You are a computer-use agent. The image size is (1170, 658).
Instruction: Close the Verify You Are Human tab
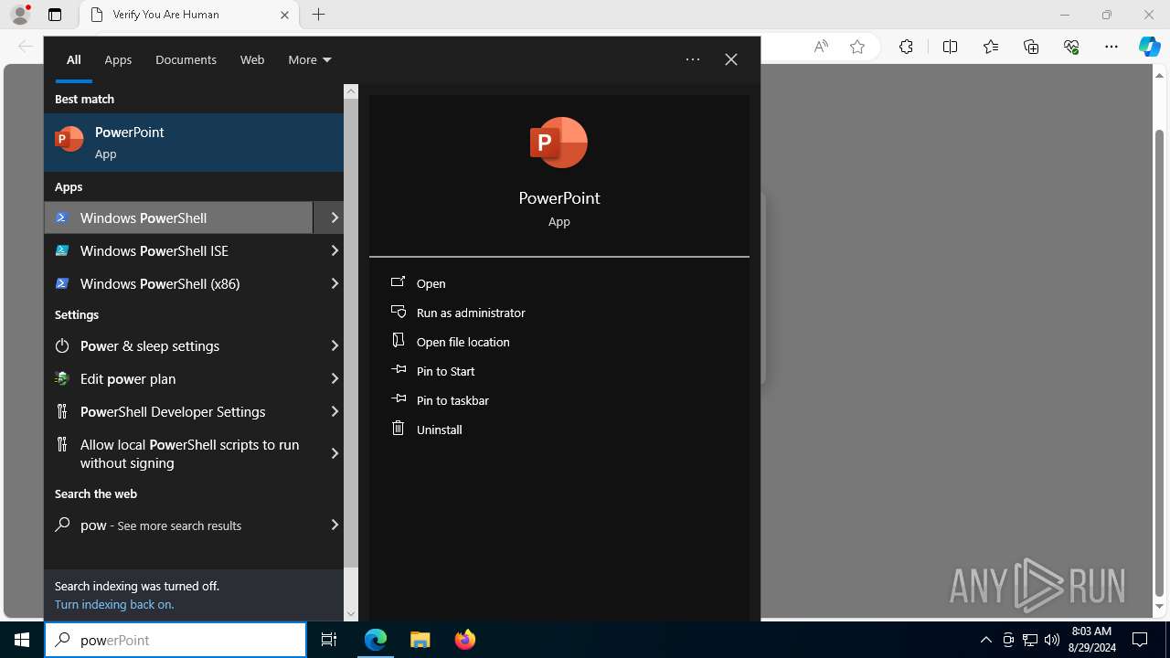284,15
